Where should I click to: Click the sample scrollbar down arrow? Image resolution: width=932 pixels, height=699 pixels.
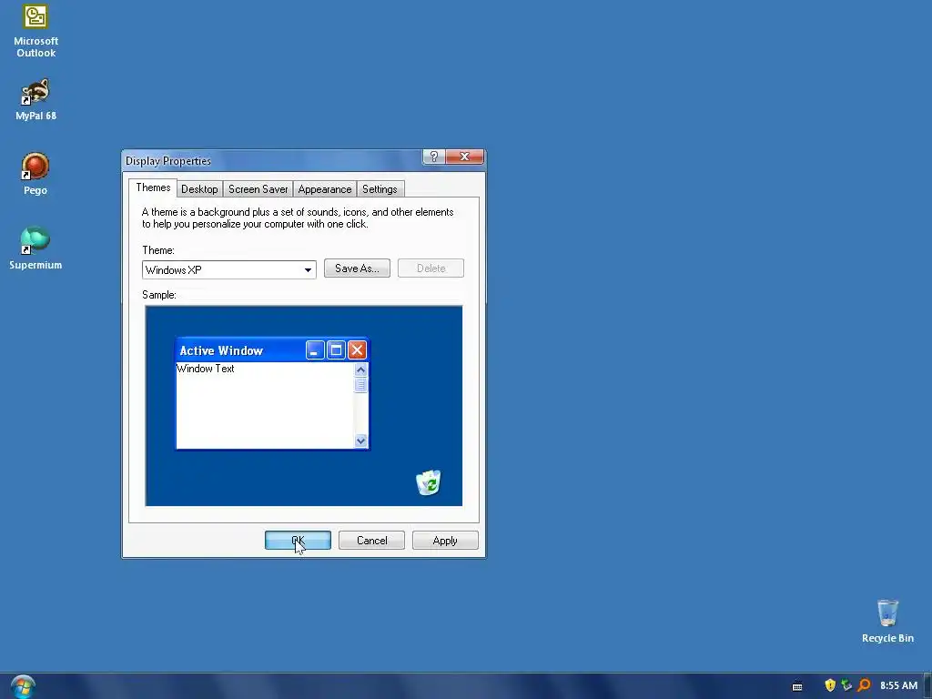[360, 441]
